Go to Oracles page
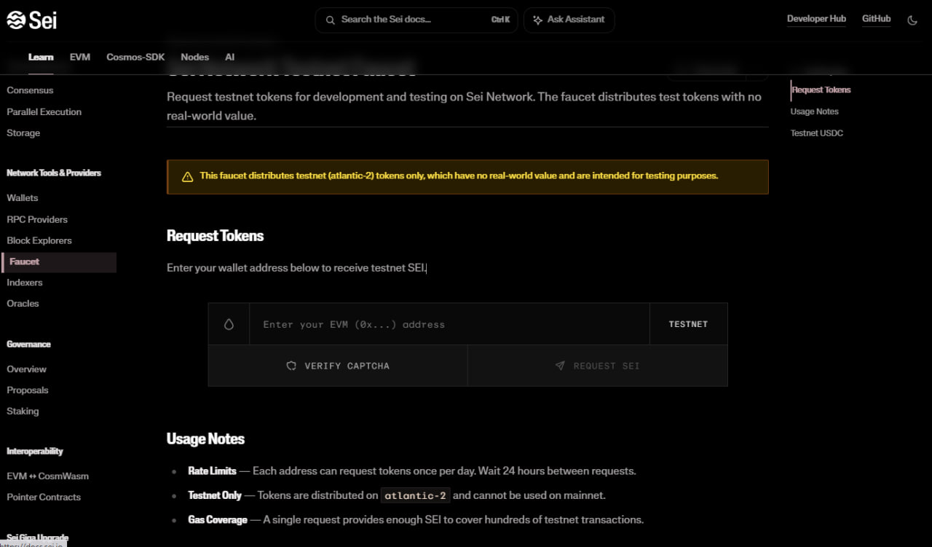This screenshot has height=547, width=932. coord(23,304)
